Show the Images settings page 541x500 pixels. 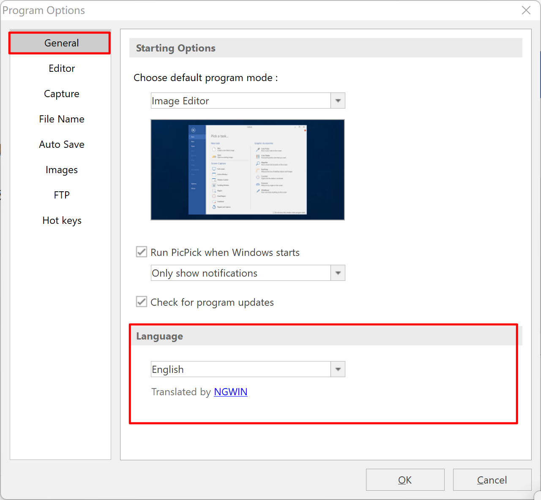tap(62, 170)
